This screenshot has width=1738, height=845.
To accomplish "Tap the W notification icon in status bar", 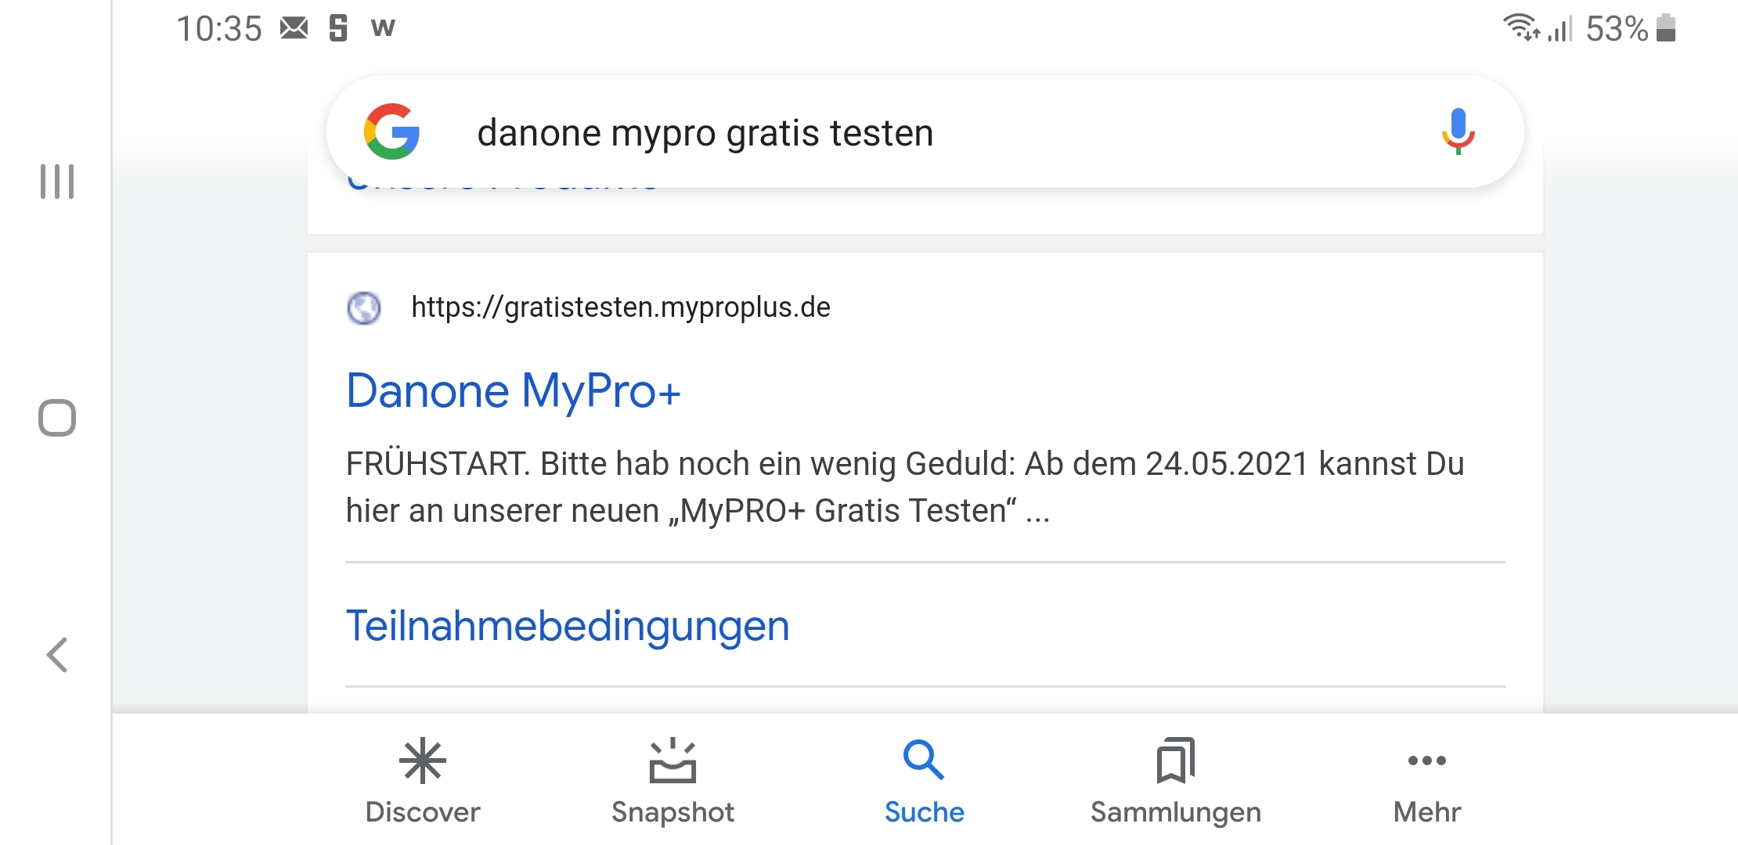I will pyautogui.click(x=383, y=28).
